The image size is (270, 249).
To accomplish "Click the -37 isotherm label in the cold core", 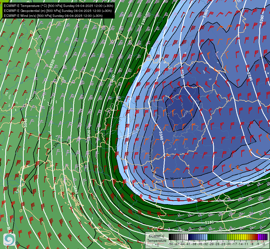I will click(x=175, y=90).
